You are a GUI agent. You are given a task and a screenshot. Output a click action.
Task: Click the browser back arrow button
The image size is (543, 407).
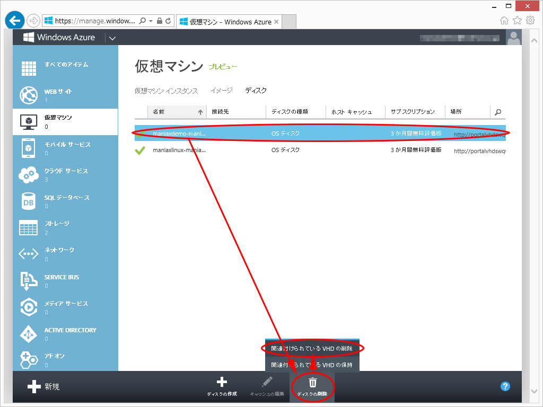coord(14,21)
